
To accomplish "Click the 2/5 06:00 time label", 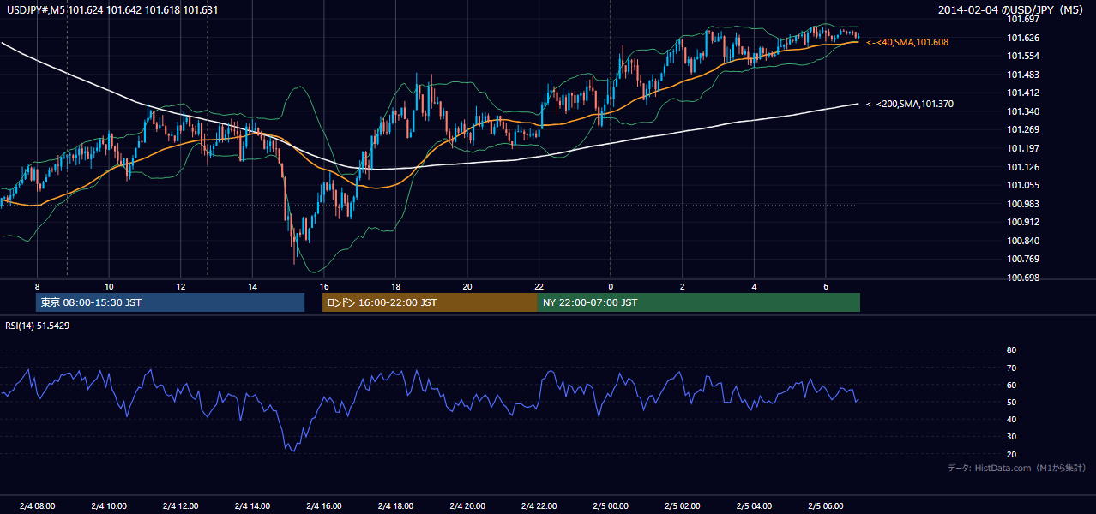I will tap(826, 505).
